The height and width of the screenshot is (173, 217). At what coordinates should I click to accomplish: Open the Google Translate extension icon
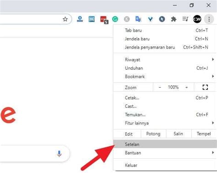tap(138, 19)
